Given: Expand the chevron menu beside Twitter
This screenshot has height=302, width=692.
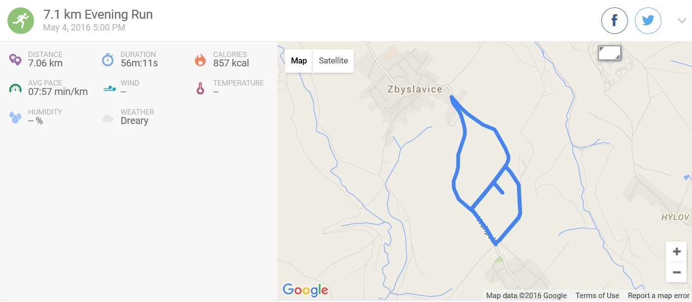Looking at the screenshot, I should pos(682,21).
